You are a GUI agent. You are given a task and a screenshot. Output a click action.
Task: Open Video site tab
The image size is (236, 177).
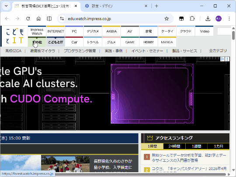pos(205,31)
